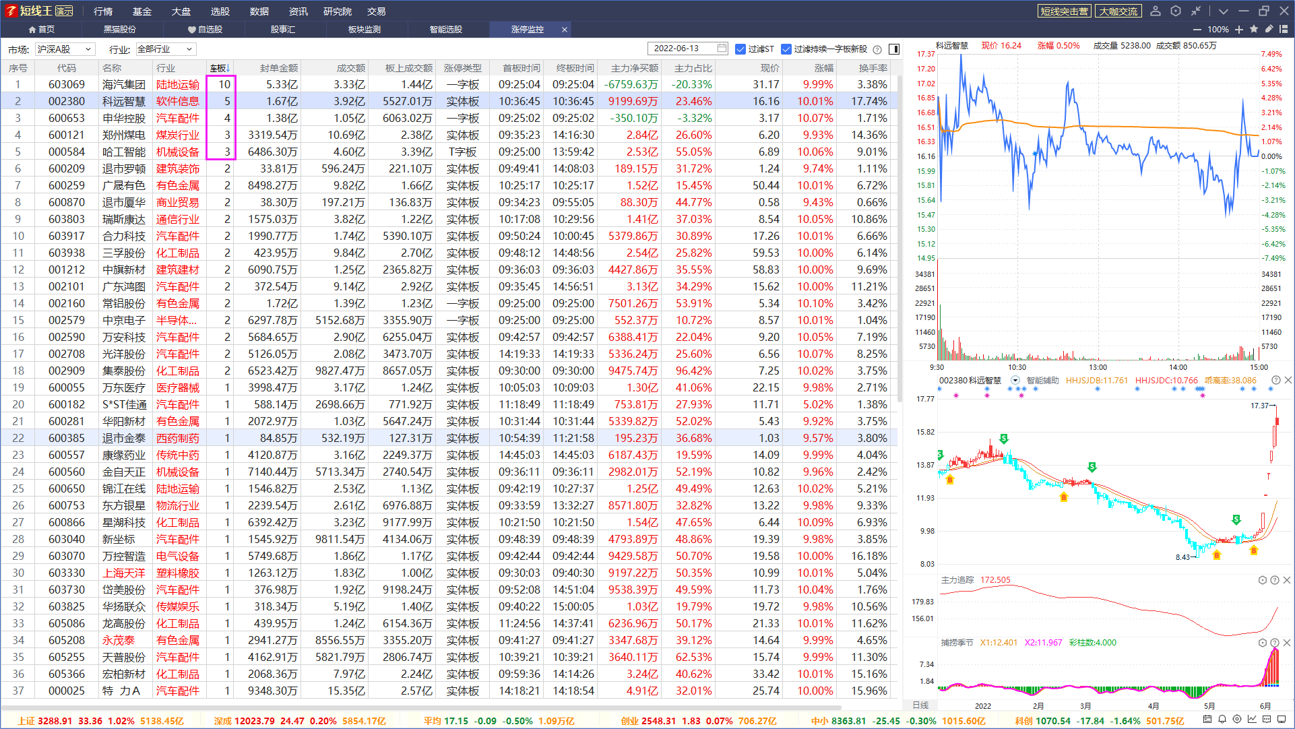Close the 捕捞季节 indicator panel
This screenshot has height=729, width=1295.
[1287, 643]
